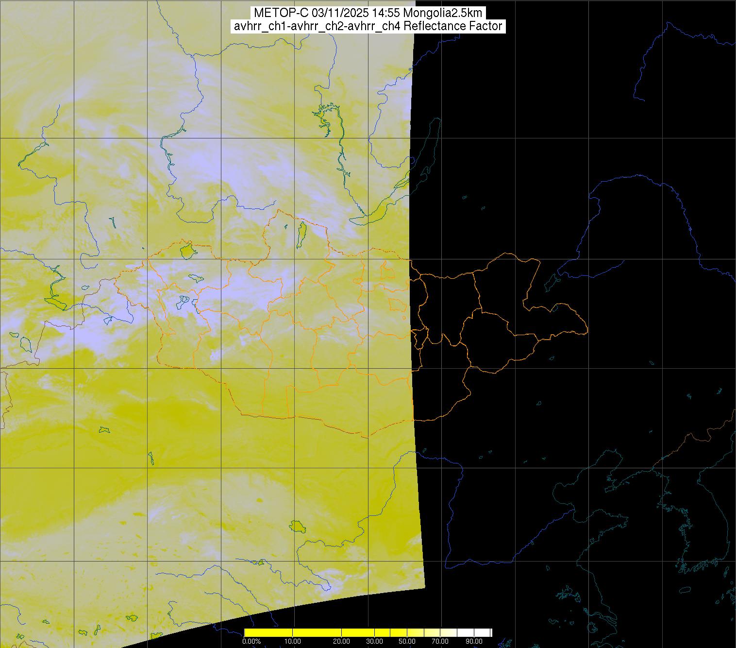Click the Uvs Lake outline in northwestern Mongolia
The width and height of the screenshot is (736, 648).
click(x=186, y=251)
